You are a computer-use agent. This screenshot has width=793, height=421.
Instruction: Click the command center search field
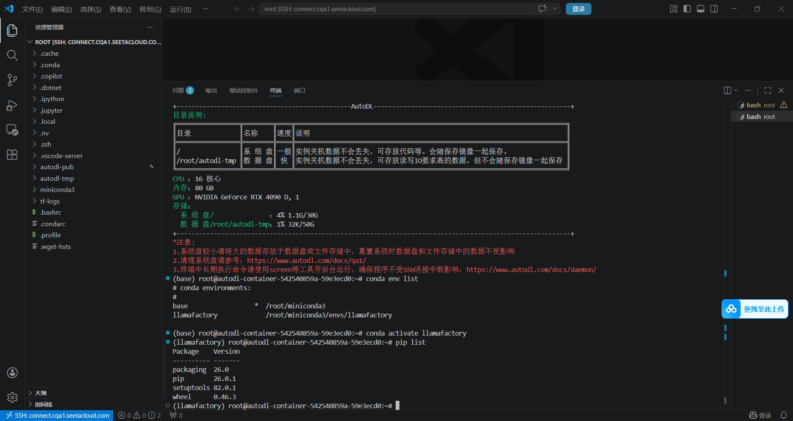click(x=396, y=9)
